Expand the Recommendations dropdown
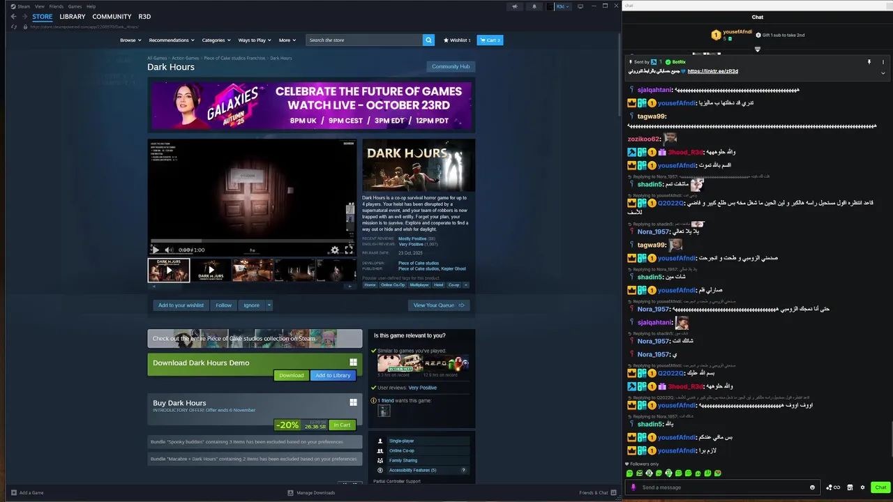This screenshot has height=502, width=893. point(172,40)
